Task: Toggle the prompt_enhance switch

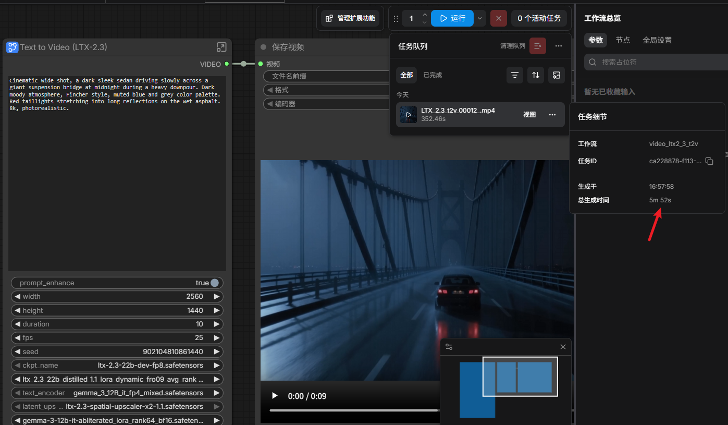Action: [215, 283]
